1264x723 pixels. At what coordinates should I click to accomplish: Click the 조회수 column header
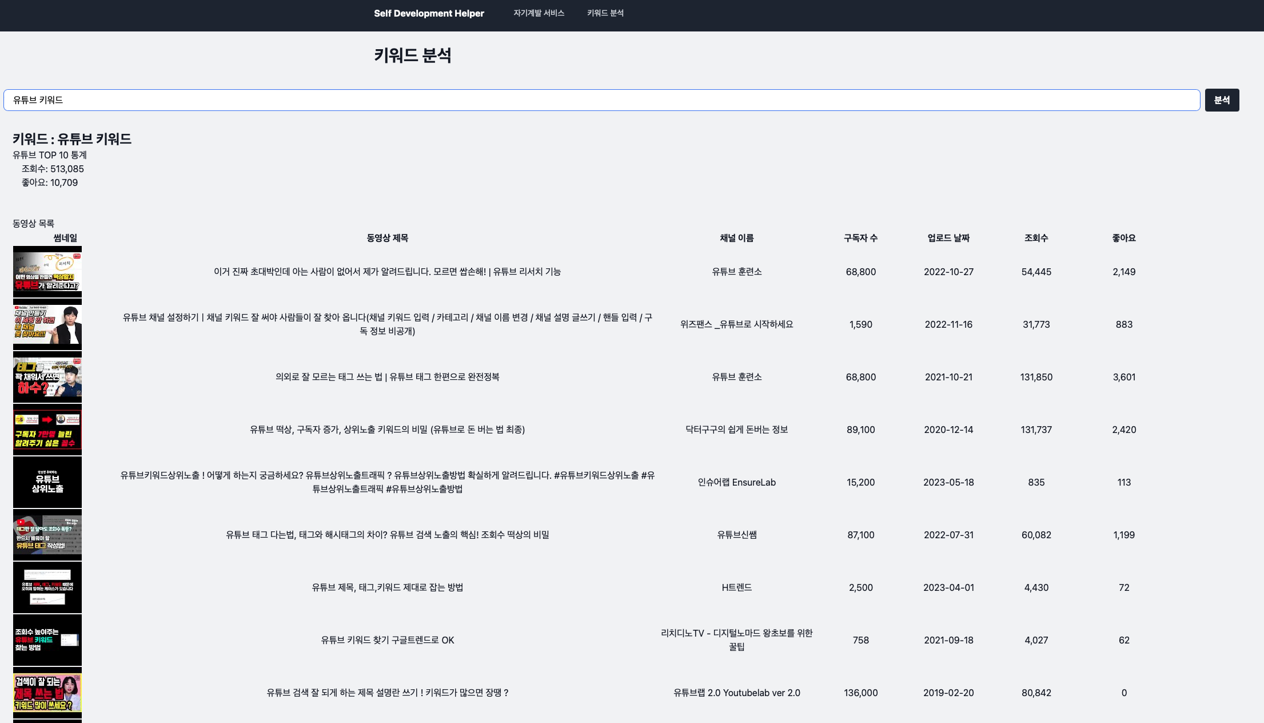coord(1036,238)
